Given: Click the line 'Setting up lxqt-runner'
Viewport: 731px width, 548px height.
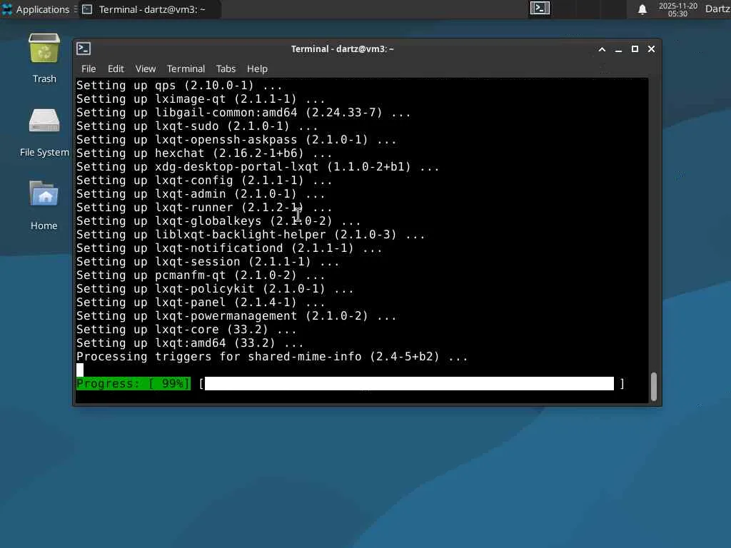Looking at the screenshot, I should click(204, 207).
